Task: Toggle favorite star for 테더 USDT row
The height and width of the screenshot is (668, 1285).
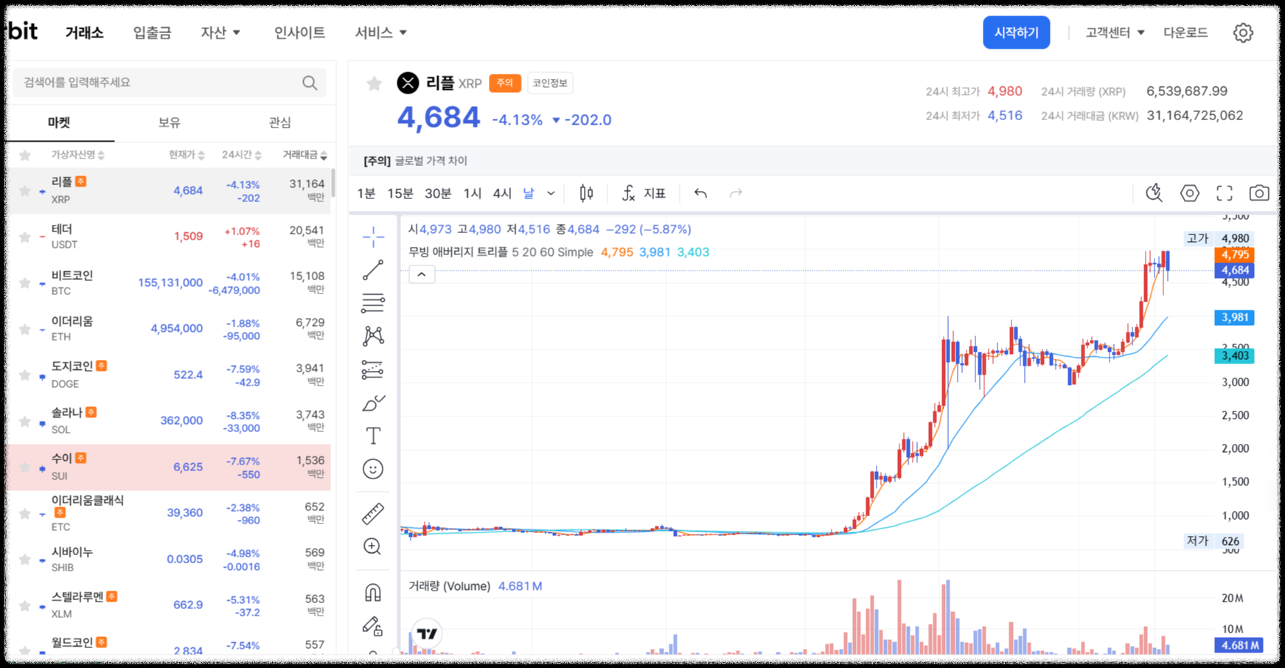Action: (24, 237)
